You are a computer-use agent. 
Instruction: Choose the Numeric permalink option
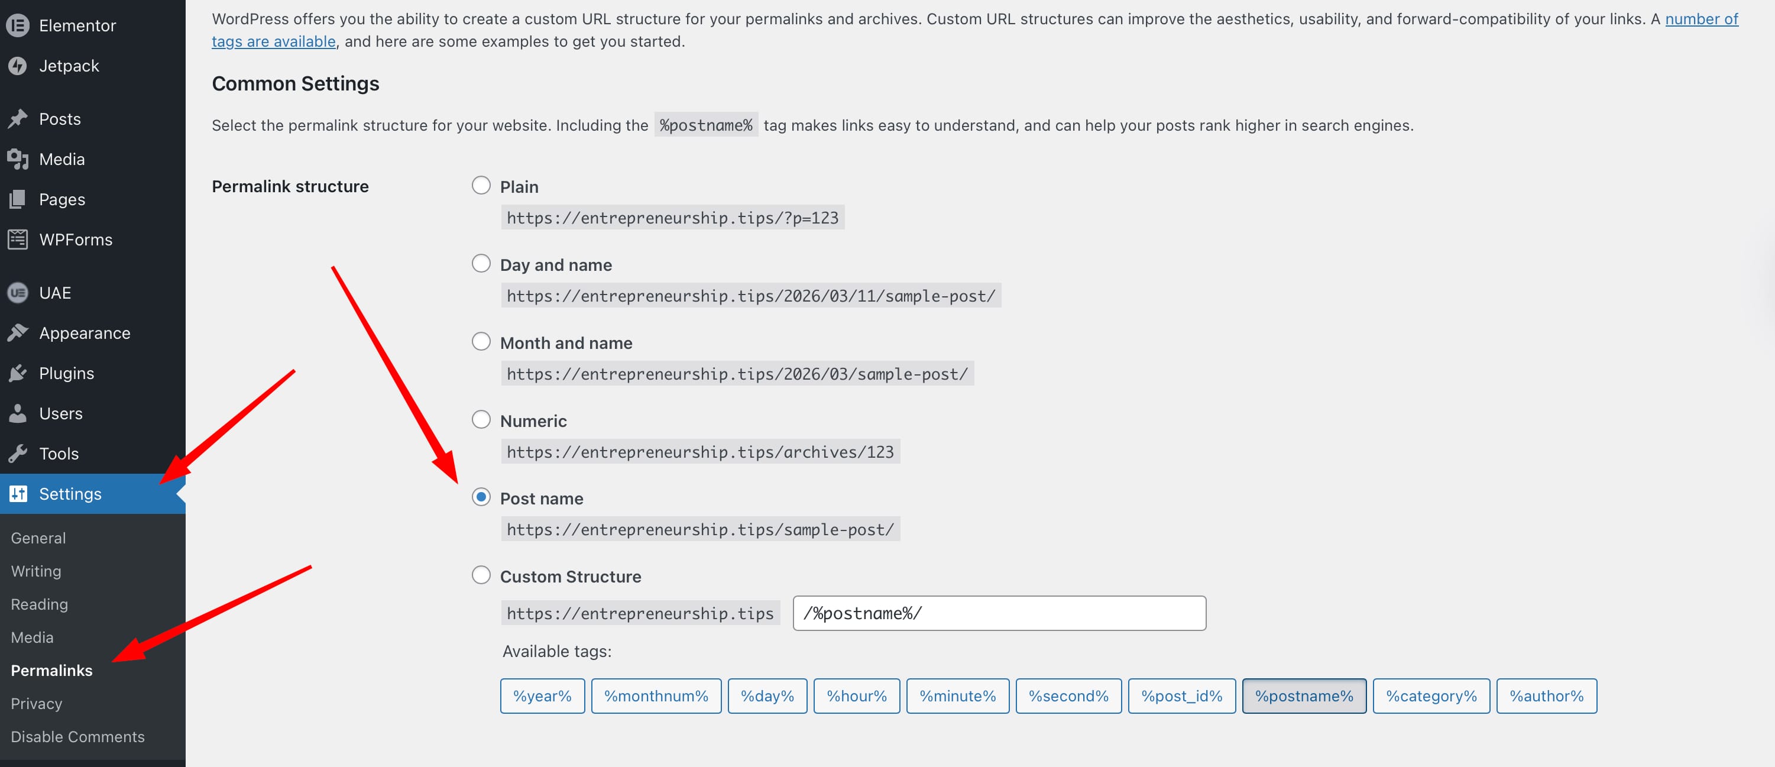click(x=480, y=418)
